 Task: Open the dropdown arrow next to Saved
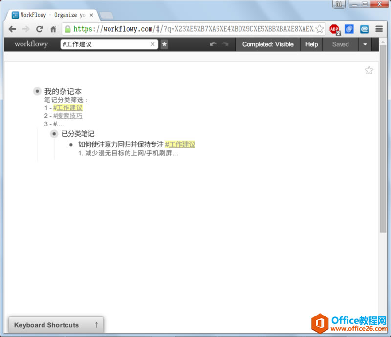[x=365, y=44]
